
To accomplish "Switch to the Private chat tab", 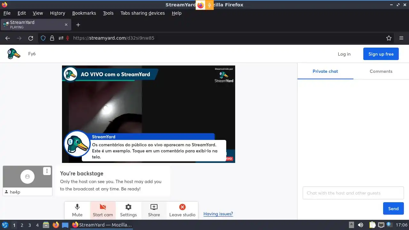I will tap(325, 71).
